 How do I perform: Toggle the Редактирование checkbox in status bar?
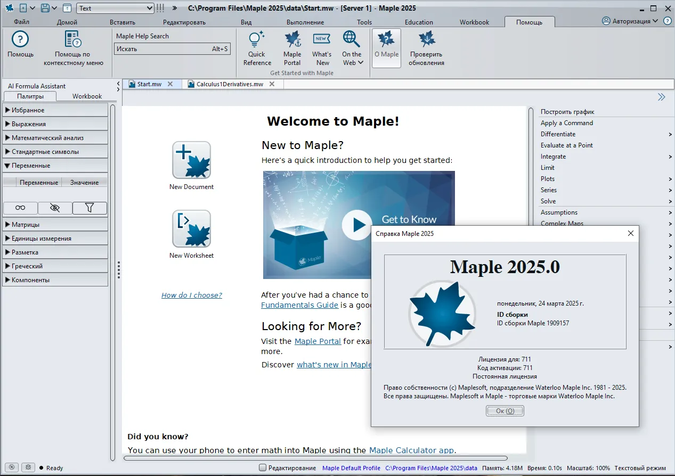click(263, 467)
